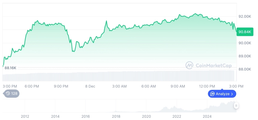Click the 6:00 PM label on time axis
This screenshot has width=258, height=120.
32,86
